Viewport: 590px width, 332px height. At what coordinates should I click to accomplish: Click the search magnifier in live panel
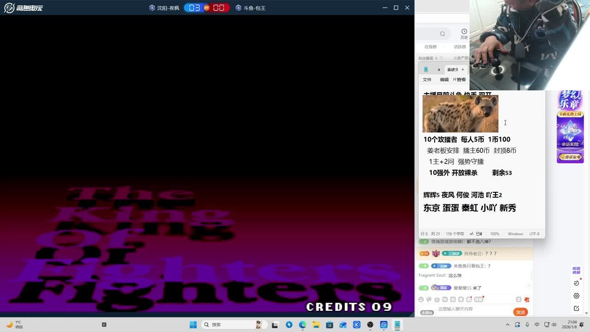pyautogui.click(x=442, y=34)
